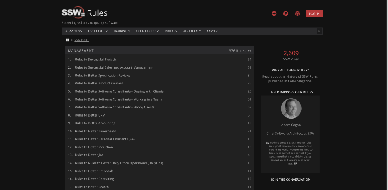Click count 64 beside Successful Projects

[x=250, y=60]
